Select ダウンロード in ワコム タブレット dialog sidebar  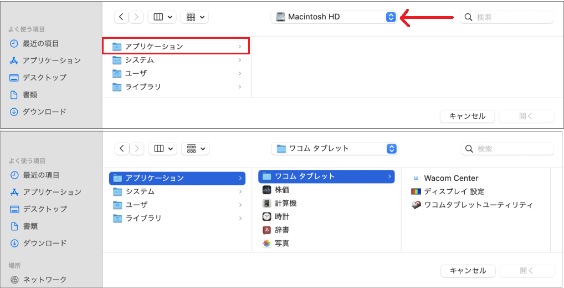tap(38, 243)
